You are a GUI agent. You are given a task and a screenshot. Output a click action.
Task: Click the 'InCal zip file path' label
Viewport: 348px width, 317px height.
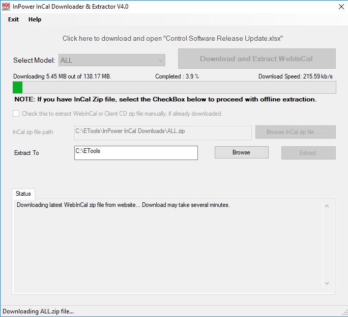click(33, 132)
